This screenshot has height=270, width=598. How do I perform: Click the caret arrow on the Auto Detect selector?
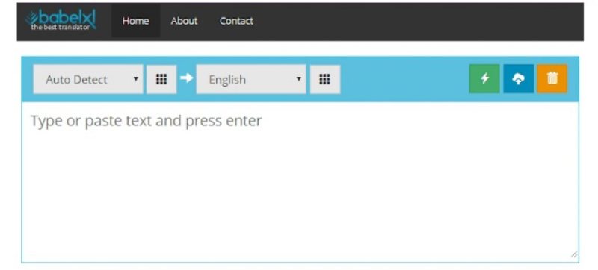click(135, 79)
